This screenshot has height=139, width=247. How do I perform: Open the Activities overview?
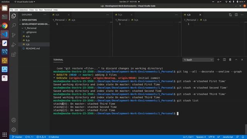tap(5, 2)
